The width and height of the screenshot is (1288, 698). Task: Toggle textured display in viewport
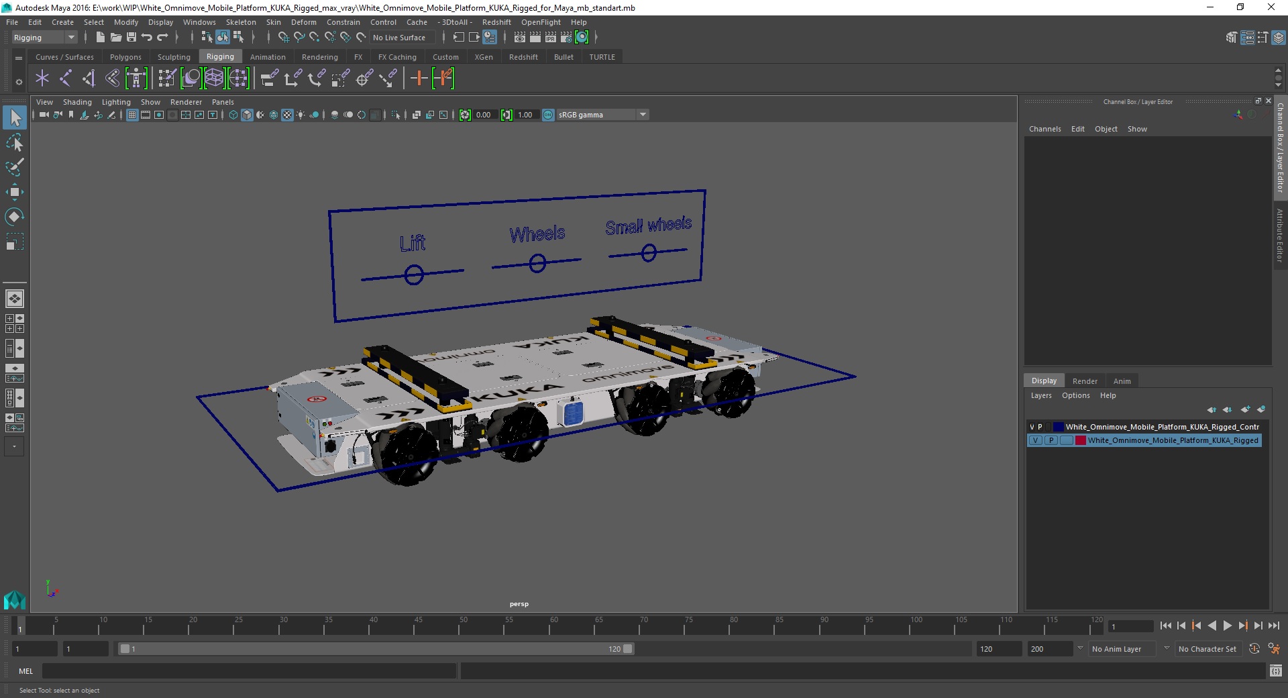[x=287, y=115]
